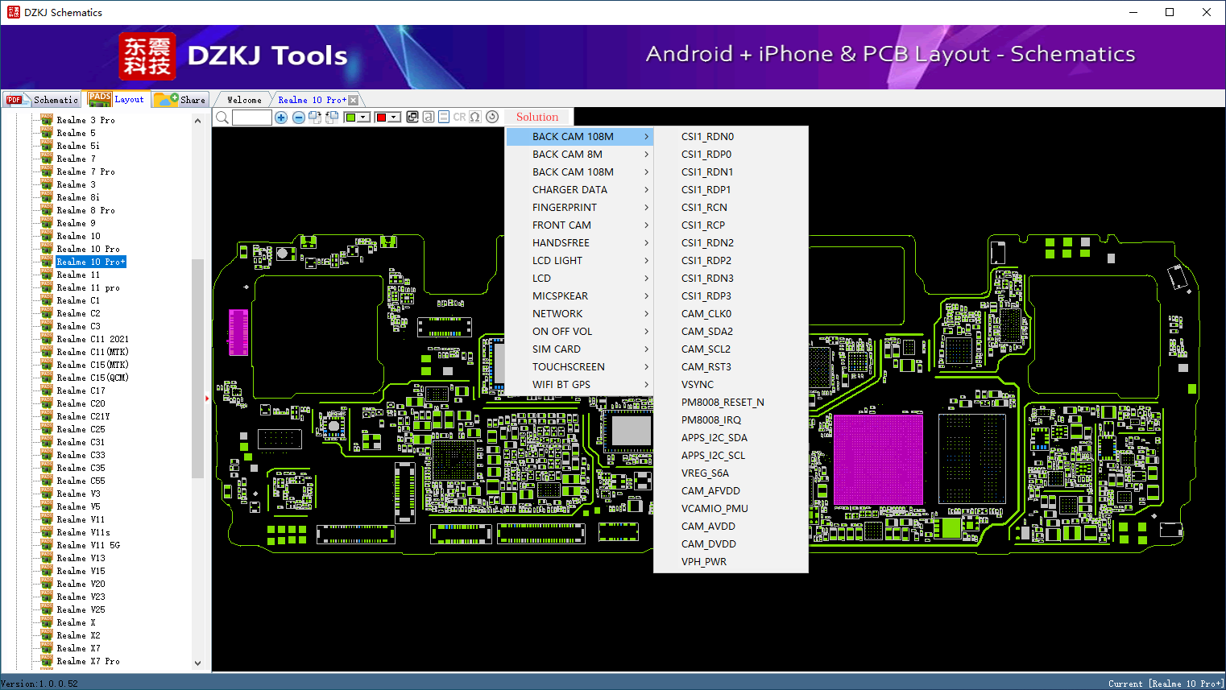Switch to the Welcome tab

pos(244,100)
